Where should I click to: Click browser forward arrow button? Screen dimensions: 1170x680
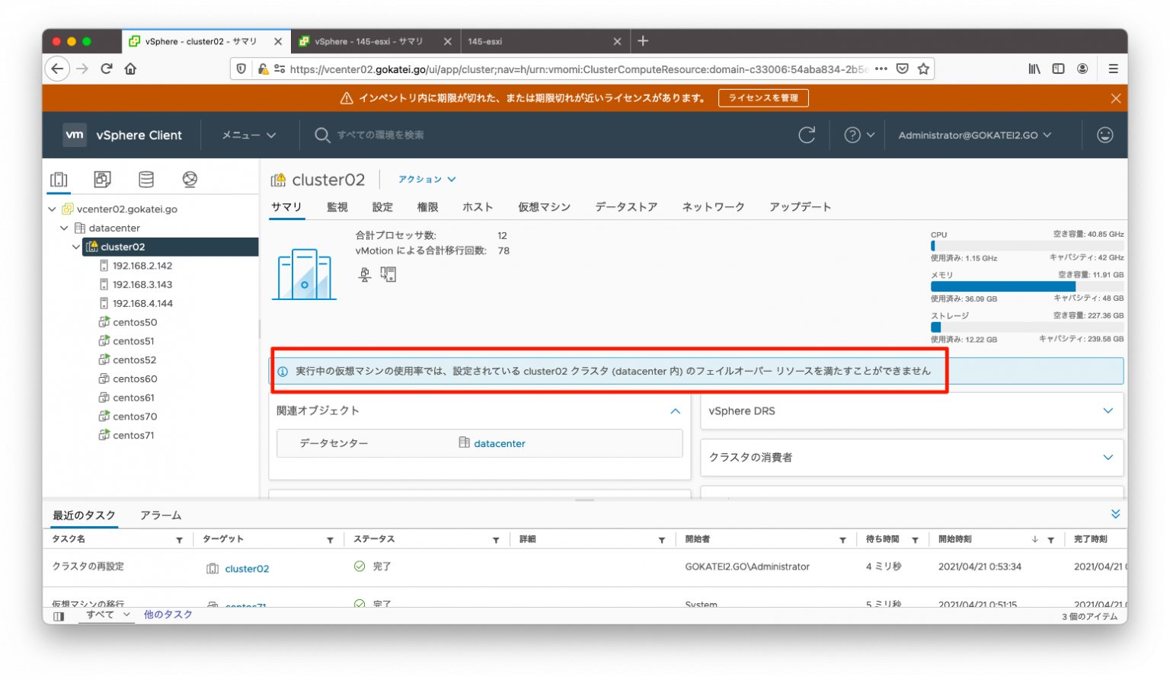pos(82,69)
